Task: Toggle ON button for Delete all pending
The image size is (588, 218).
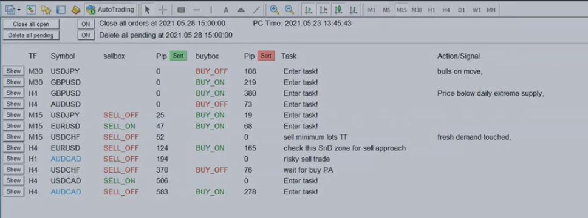Action: click(86, 35)
